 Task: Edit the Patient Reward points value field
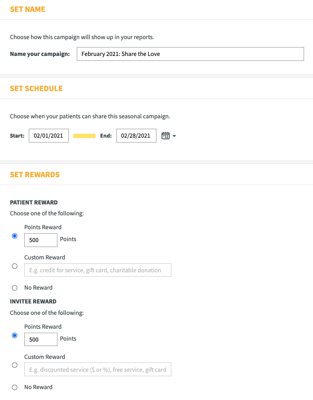(x=41, y=240)
